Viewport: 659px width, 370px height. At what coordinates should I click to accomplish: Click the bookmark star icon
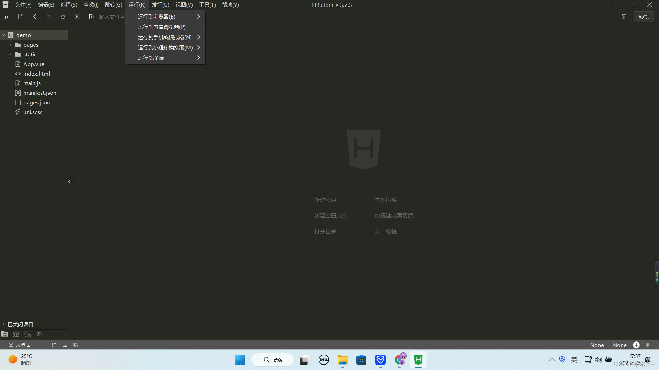click(x=63, y=16)
